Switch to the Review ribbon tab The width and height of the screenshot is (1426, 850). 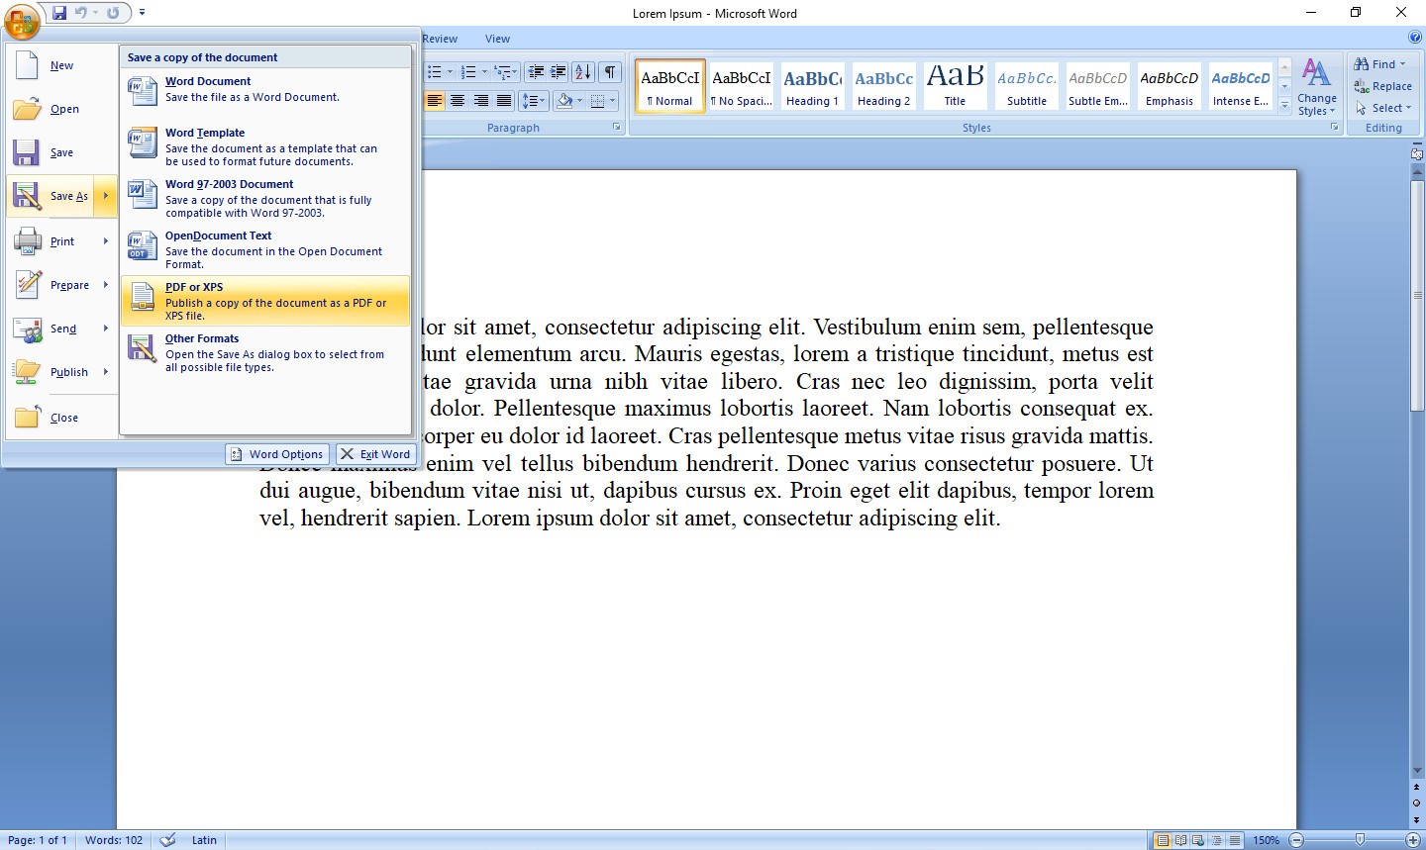pyautogui.click(x=440, y=39)
